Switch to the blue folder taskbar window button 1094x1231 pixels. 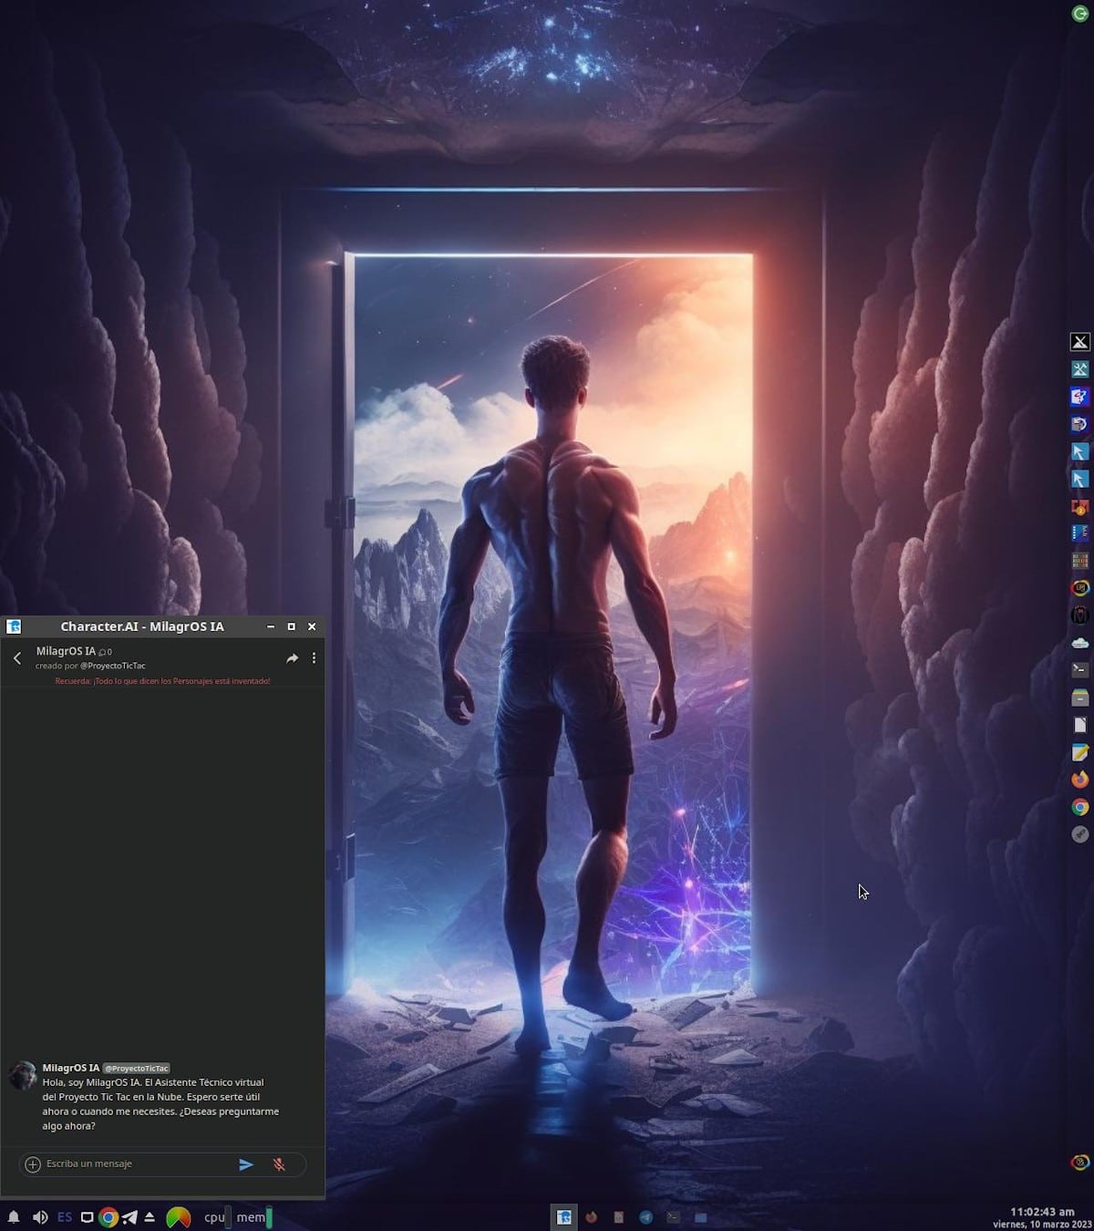coord(700,1217)
